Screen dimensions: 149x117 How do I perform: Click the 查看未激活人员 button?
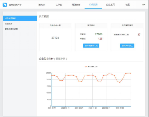pos(91,46)
